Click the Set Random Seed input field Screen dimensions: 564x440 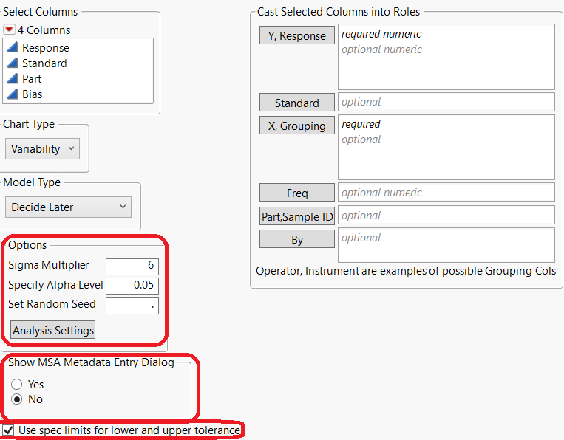(132, 306)
